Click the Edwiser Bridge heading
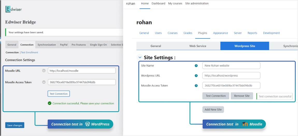Screen dimensions: 298x136 [x=20, y=22]
